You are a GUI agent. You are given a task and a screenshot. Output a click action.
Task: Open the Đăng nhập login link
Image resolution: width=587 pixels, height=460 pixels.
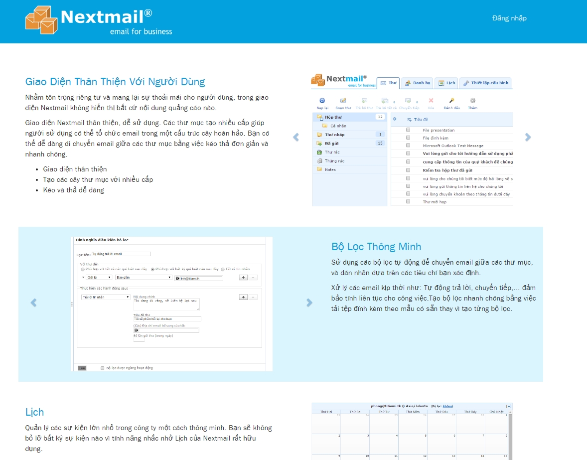click(509, 18)
